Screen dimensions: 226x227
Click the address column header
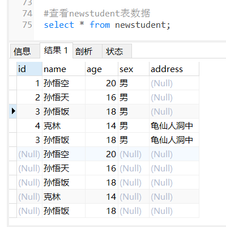point(174,69)
